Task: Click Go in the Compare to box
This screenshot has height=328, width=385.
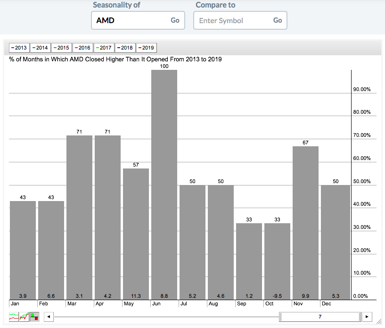Action: (278, 20)
